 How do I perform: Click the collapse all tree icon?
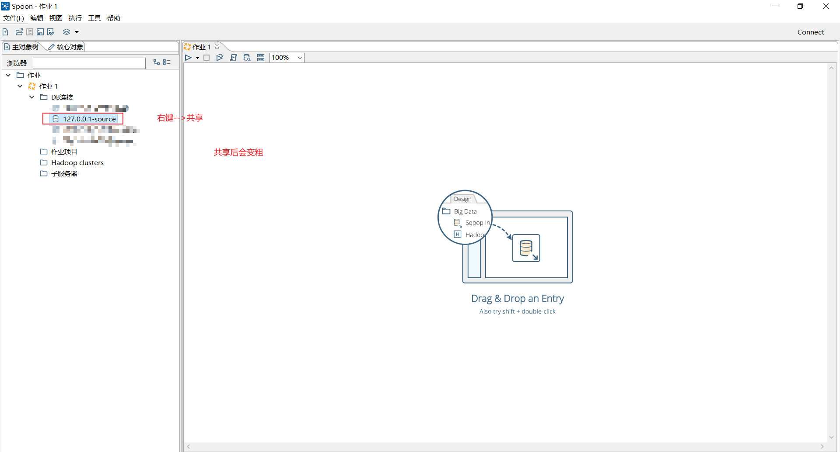tap(167, 62)
